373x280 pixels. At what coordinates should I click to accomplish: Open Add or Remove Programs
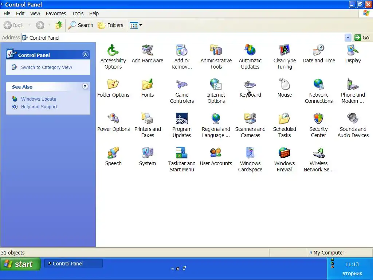click(182, 57)
